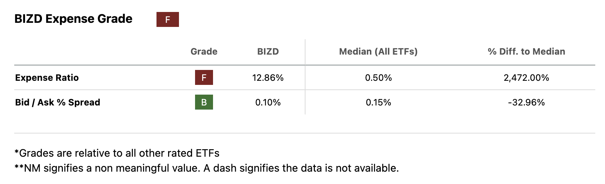Select the BIZD Expense Grade heading

tap(73, 19)
